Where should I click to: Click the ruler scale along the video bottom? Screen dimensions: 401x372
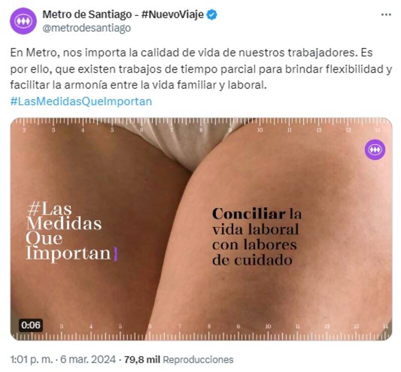(x=201, y=332)
